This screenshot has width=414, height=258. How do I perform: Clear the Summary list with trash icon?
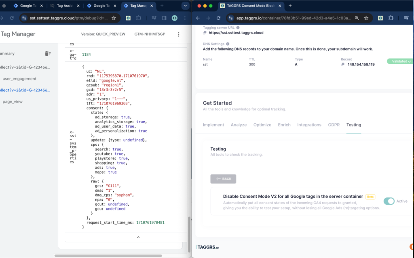coord(48,54)
